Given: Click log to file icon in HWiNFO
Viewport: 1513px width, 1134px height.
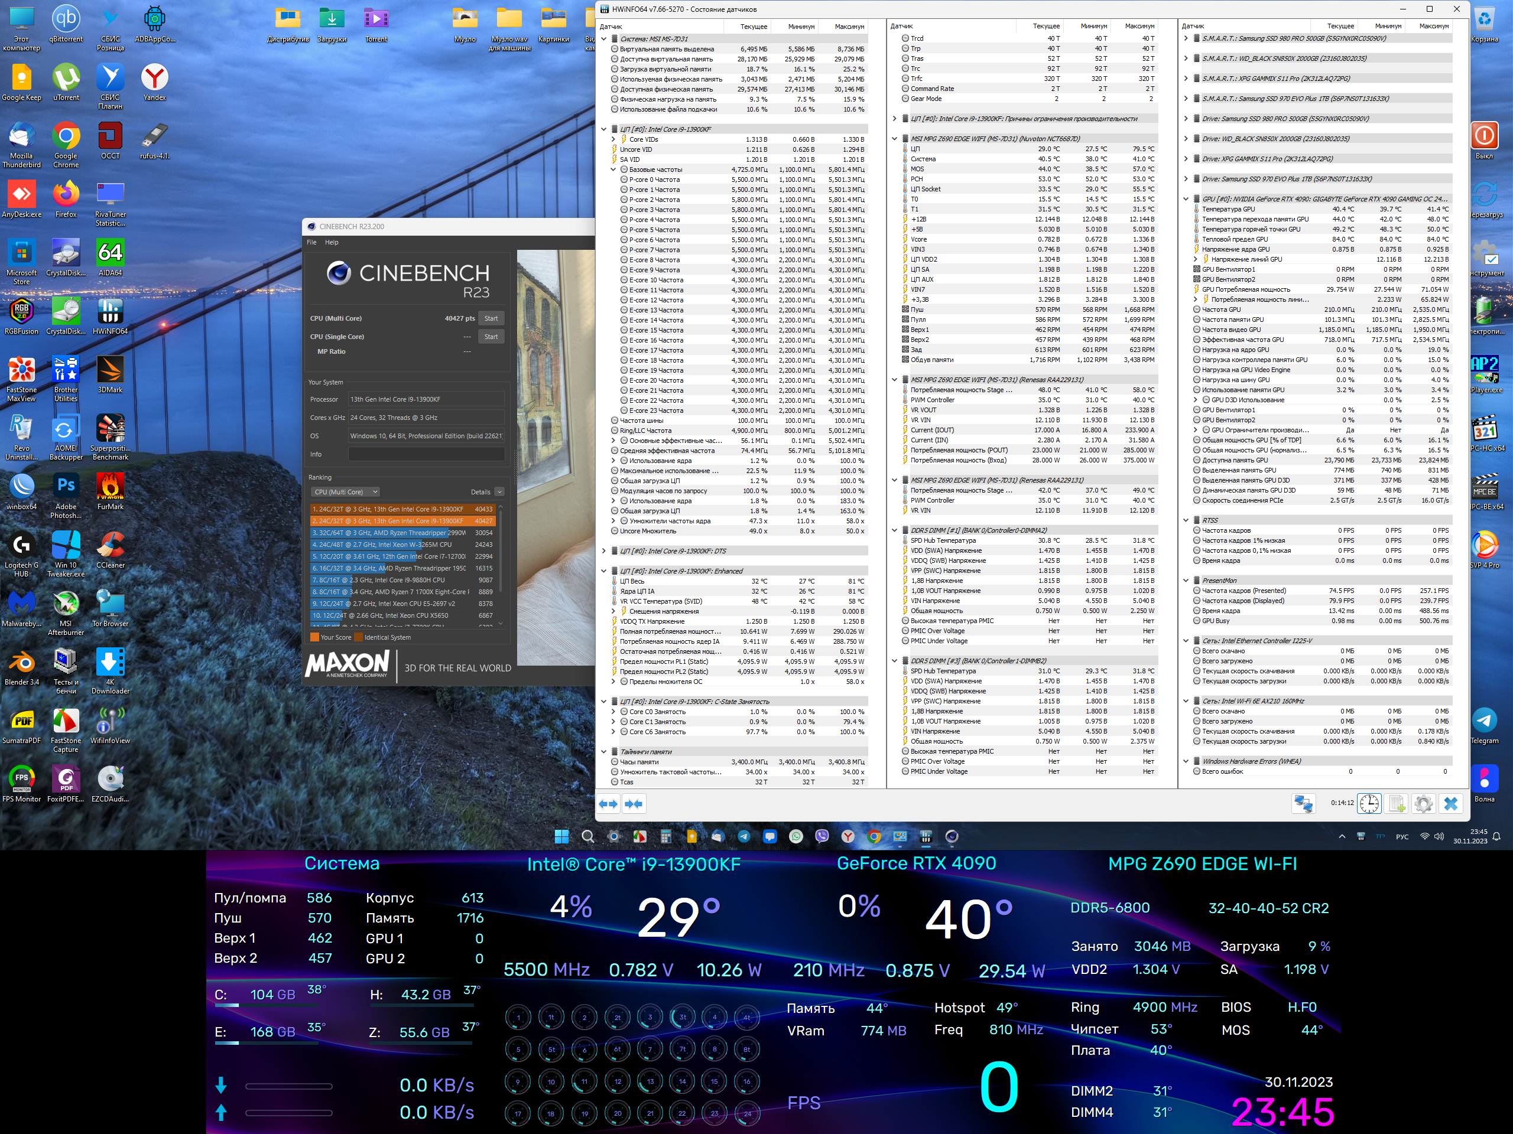Looking at the screenshot, I should pyautogui.click(x=1396, y=804).
